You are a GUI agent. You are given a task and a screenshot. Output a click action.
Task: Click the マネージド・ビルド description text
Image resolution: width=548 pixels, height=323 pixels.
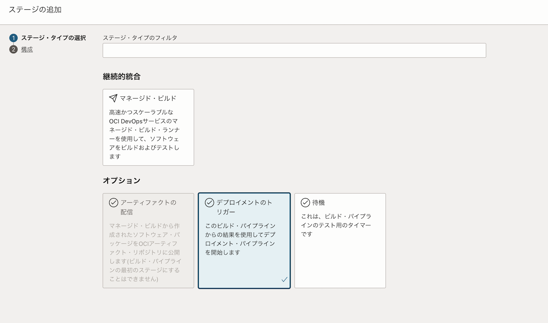point(144,134)
